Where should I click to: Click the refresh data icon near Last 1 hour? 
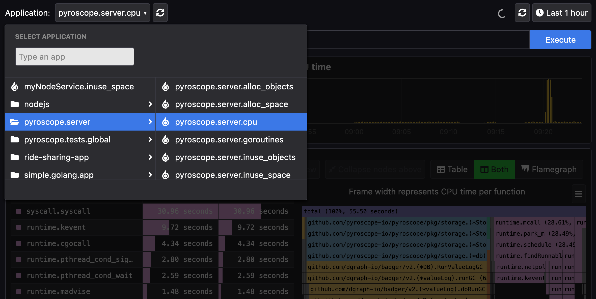tap(522, 13)
